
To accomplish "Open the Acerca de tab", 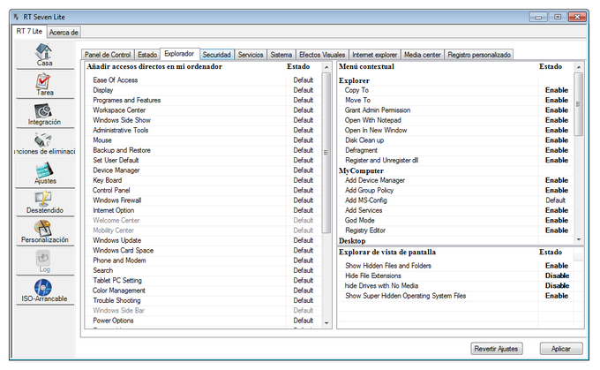I will tap(64, 33).
